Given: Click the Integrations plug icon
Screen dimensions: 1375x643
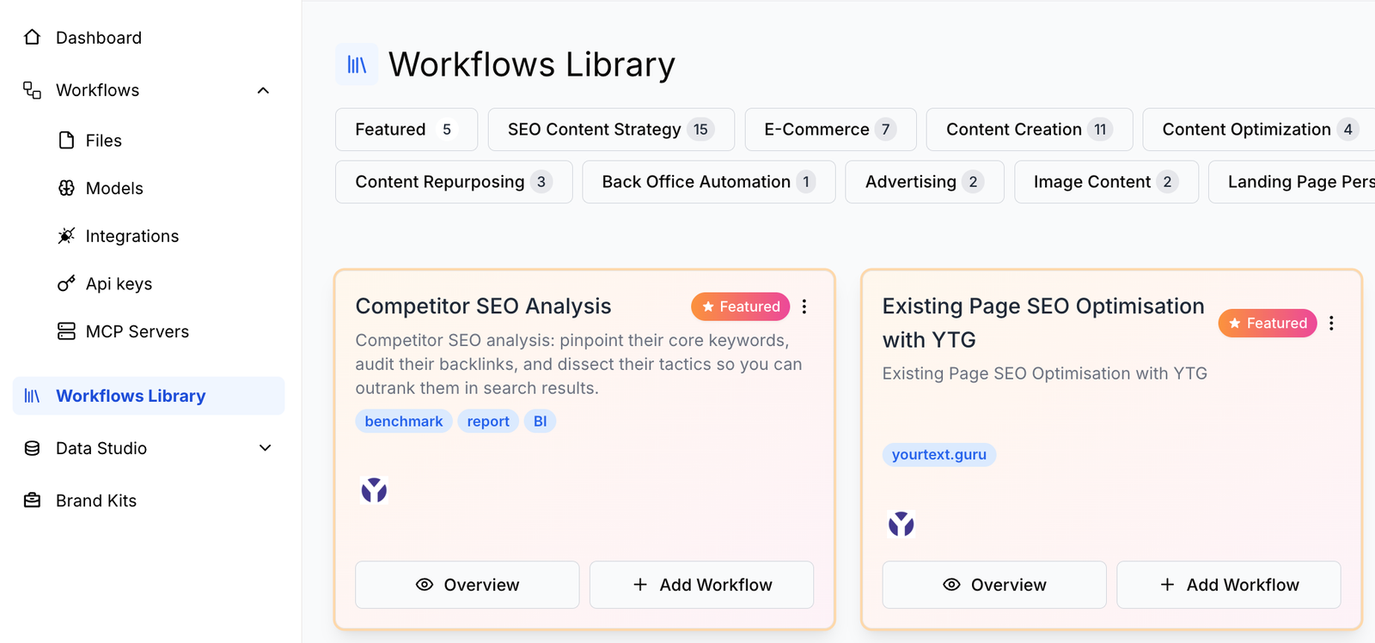Looking at the screenshot, I should [x=66, y=236].
